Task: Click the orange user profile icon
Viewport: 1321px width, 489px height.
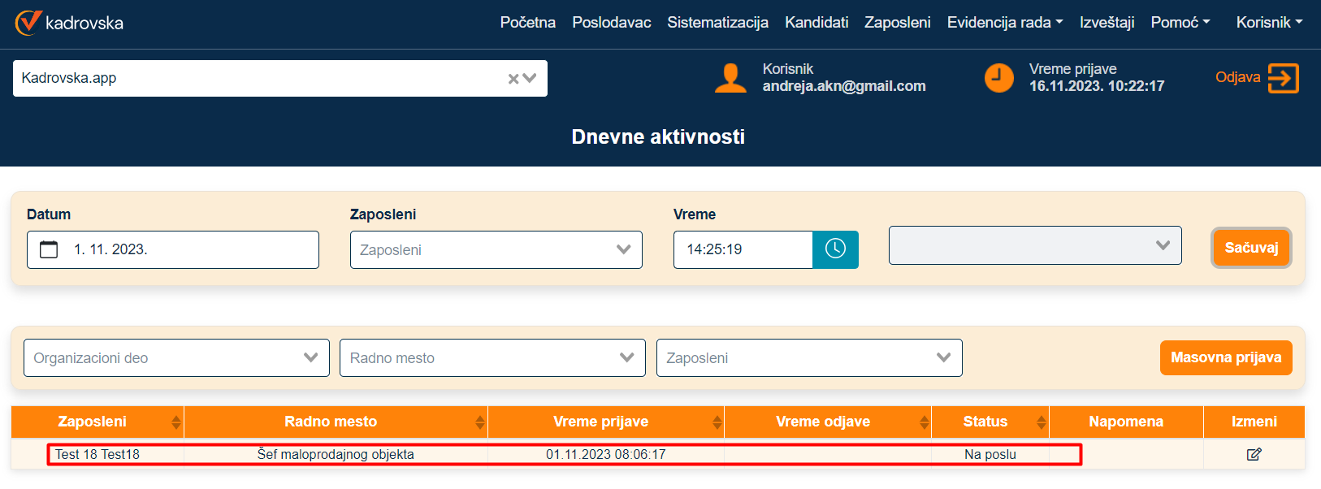Action: point(730,78)
